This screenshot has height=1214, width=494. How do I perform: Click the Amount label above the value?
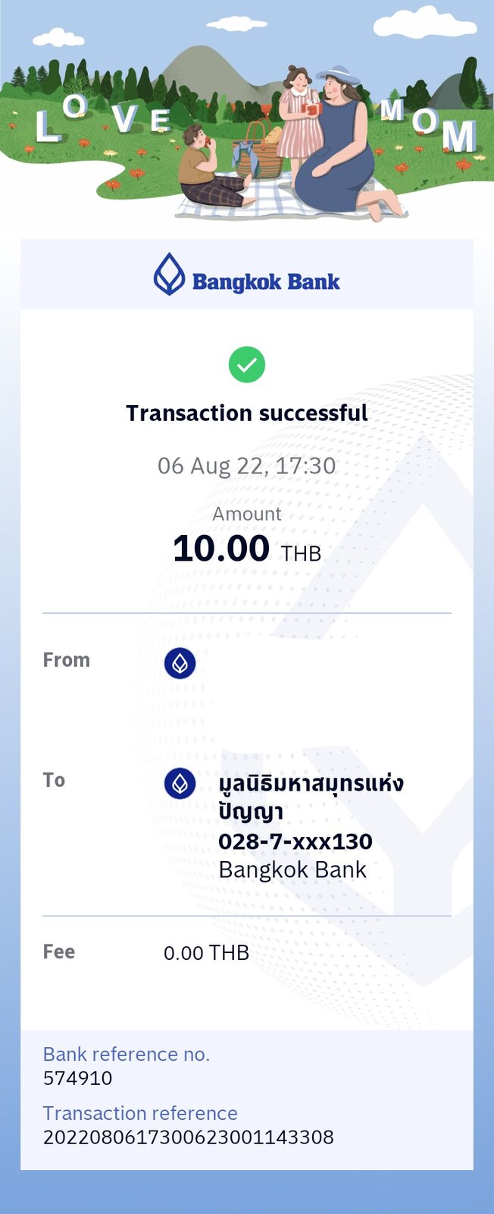[247, 514]
